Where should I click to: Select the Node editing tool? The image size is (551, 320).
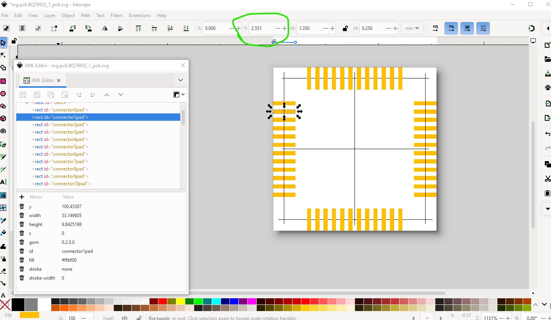pyautogui.click(x=3, y=55)
